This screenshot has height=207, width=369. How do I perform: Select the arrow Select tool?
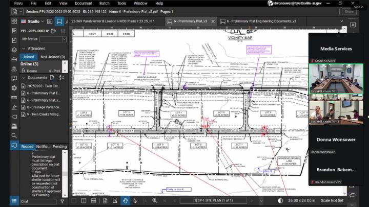[x=135, y=201]
